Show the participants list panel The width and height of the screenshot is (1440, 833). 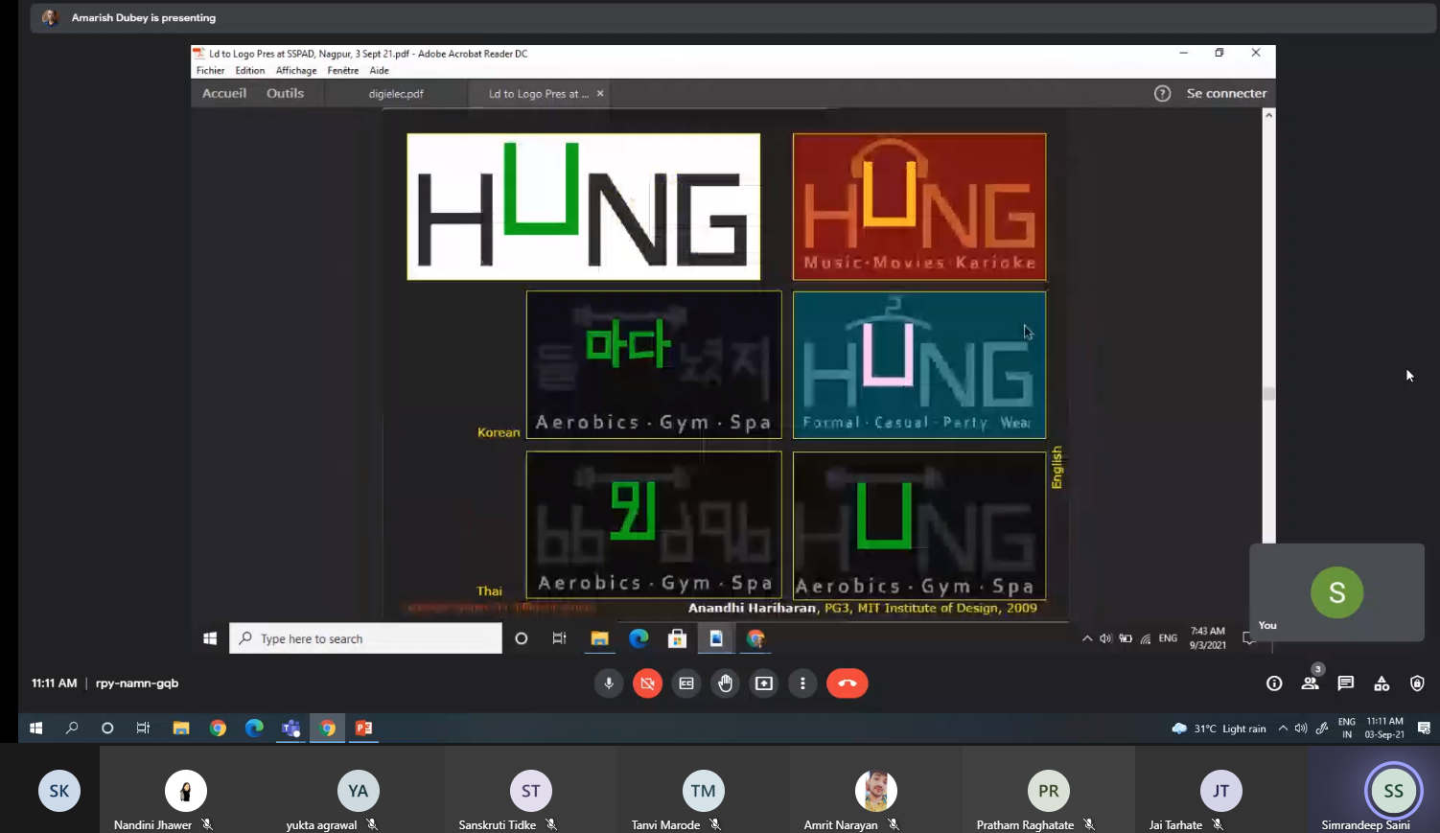[1310, 683]
